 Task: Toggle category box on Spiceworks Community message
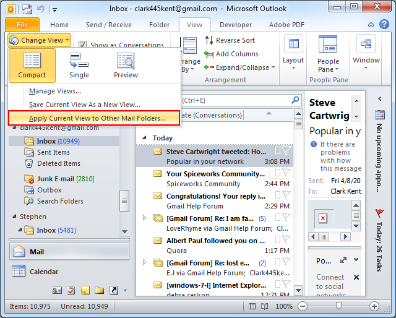point(278,173)
